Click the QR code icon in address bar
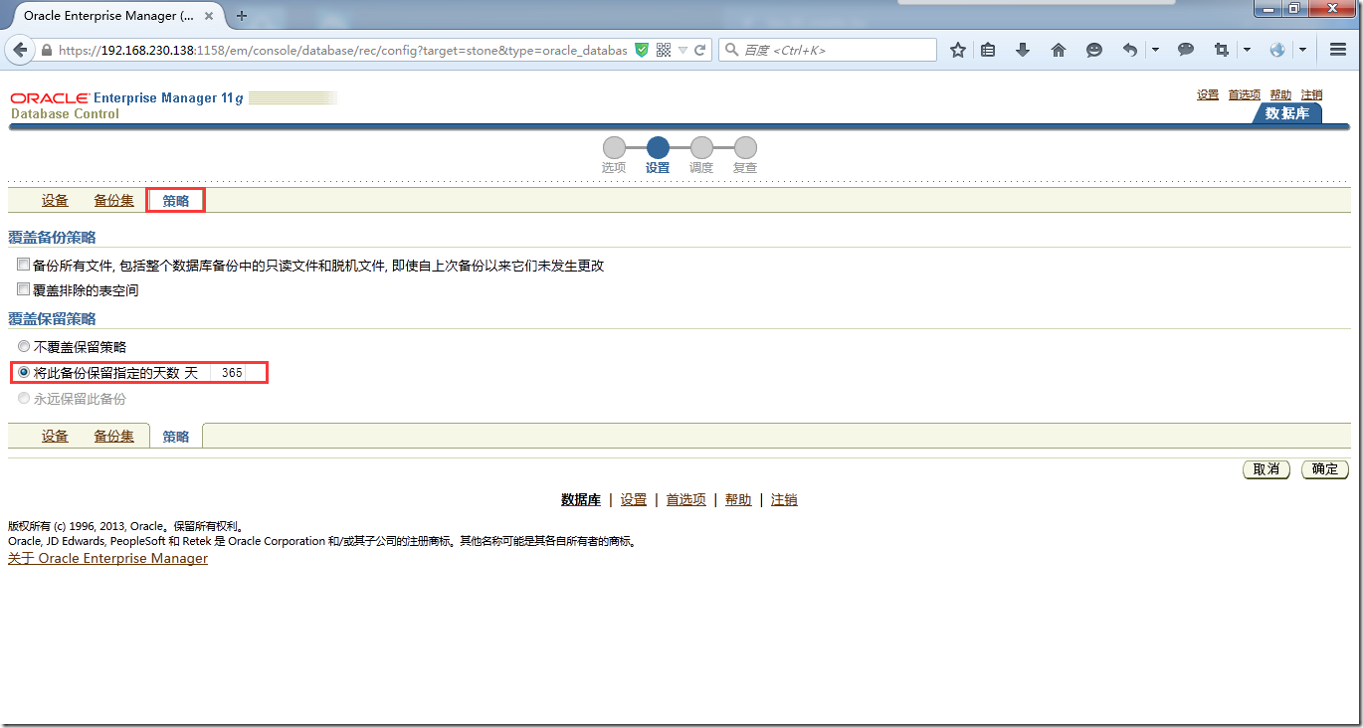 [664, 50]
